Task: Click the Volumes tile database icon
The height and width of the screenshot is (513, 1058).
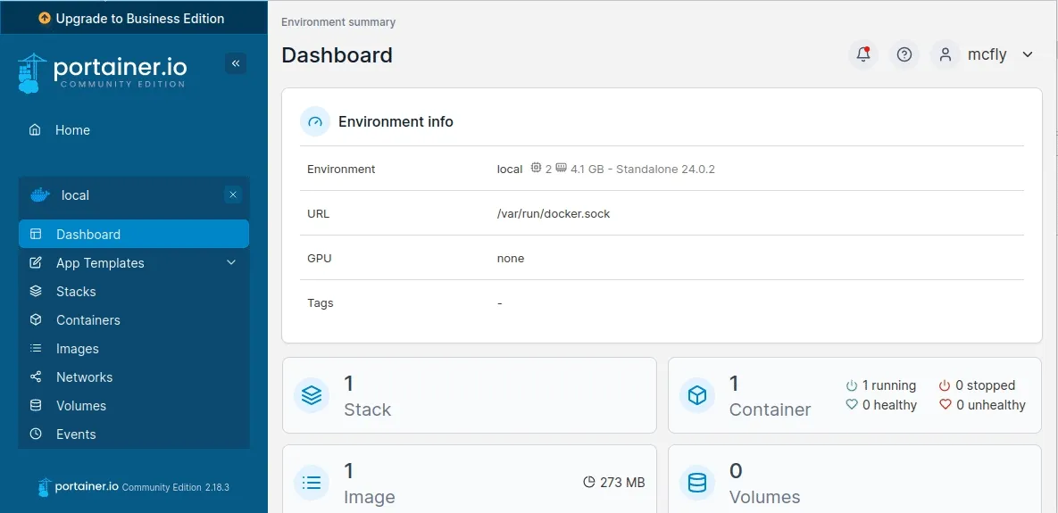Action: [697, 483]
